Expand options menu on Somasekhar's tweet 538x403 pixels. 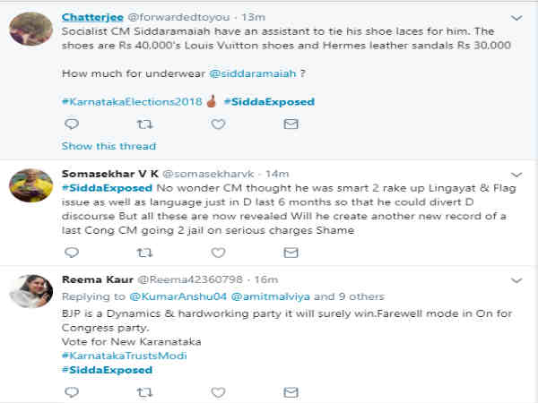(x=516, y=172)
